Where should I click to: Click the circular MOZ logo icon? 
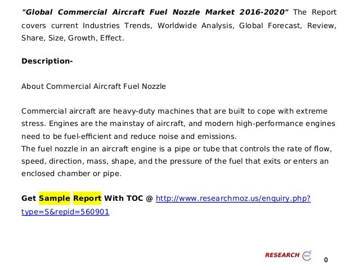[307, 255]
